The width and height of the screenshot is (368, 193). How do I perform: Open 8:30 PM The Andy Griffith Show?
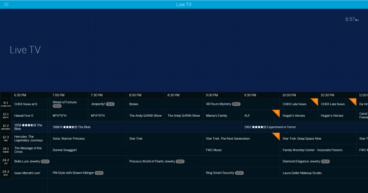point(184,116)
